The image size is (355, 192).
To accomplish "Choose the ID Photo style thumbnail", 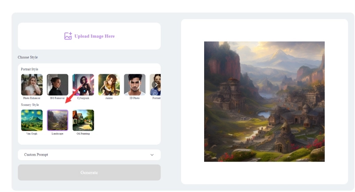I will (x=135, y=84).
